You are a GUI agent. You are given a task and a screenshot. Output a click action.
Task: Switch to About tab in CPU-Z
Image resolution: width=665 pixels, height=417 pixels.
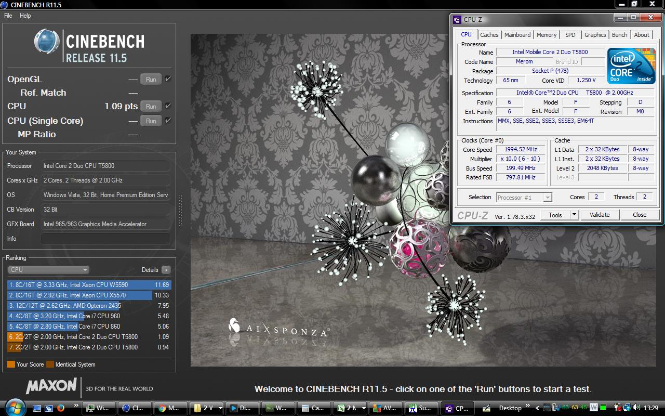pos(642,35)
